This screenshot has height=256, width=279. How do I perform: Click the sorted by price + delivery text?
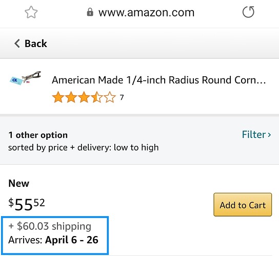(x=83, y=147)
